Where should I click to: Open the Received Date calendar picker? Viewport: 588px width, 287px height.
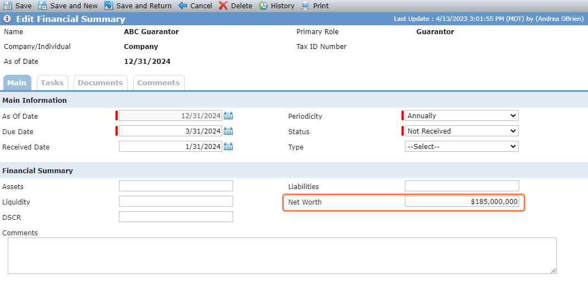(x=228, y=146)
